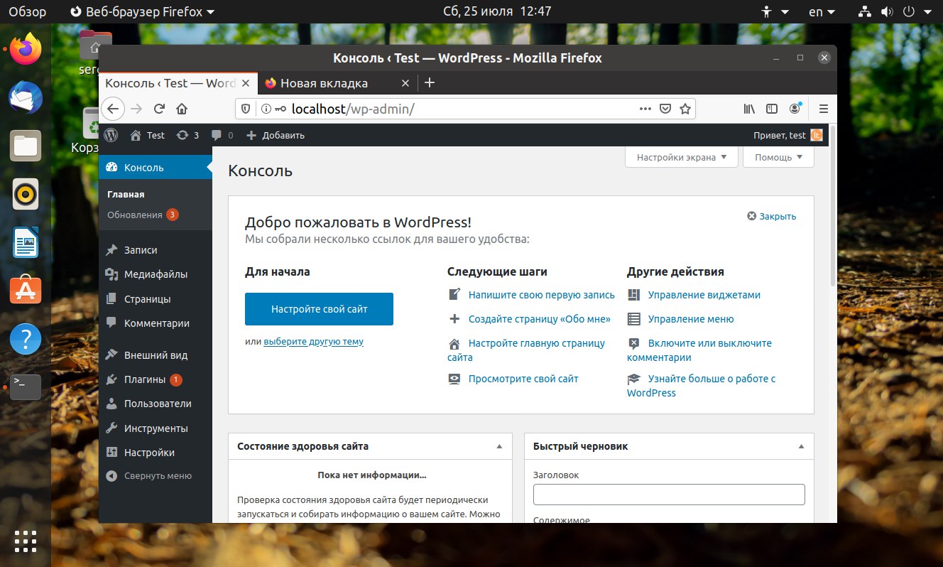943x567 pixels.
Task: Go to Firefox home page icon
Action: [182, 109]
